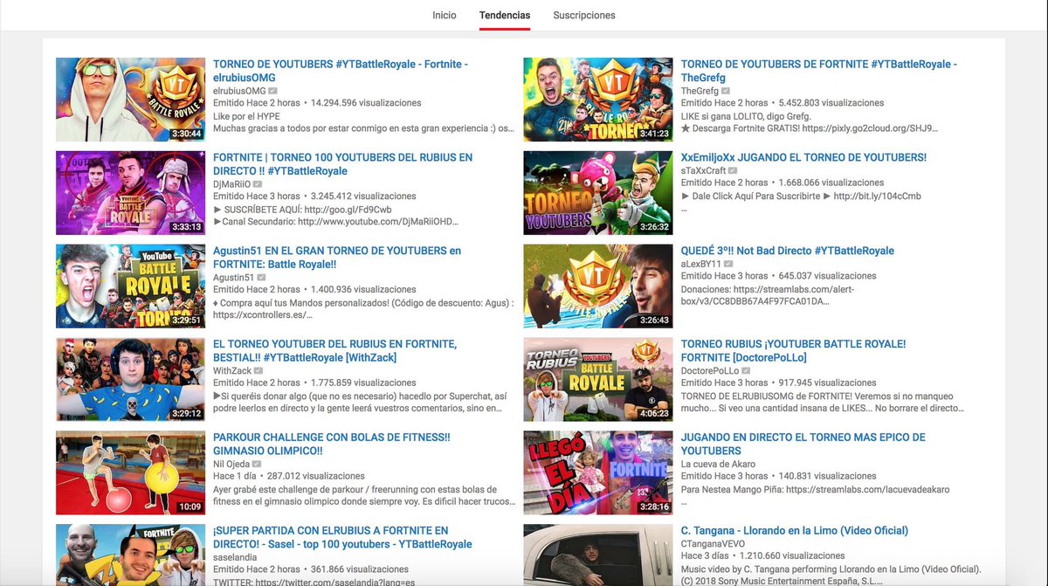Click verified badge next to Nil Ojeda
This screenshot has height=586, width=1048.
point(257,465)
